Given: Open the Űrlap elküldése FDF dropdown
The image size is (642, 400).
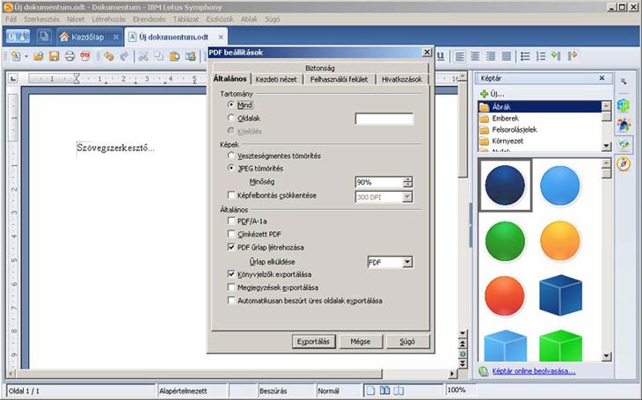Looking at the screenshot, I should pyautogui.click(x=406, y=262).
